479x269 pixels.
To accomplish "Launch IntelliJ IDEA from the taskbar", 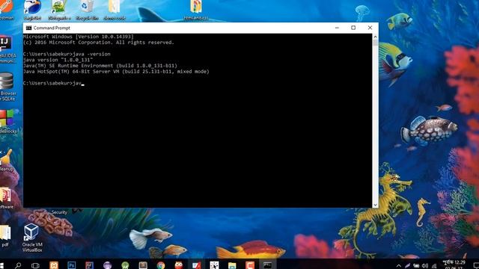I will coord(90,265).
